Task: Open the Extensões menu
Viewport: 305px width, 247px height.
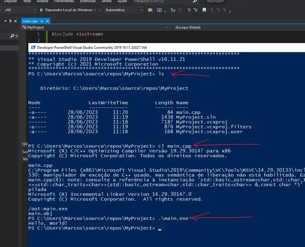Action: click(x=88, y=1)
